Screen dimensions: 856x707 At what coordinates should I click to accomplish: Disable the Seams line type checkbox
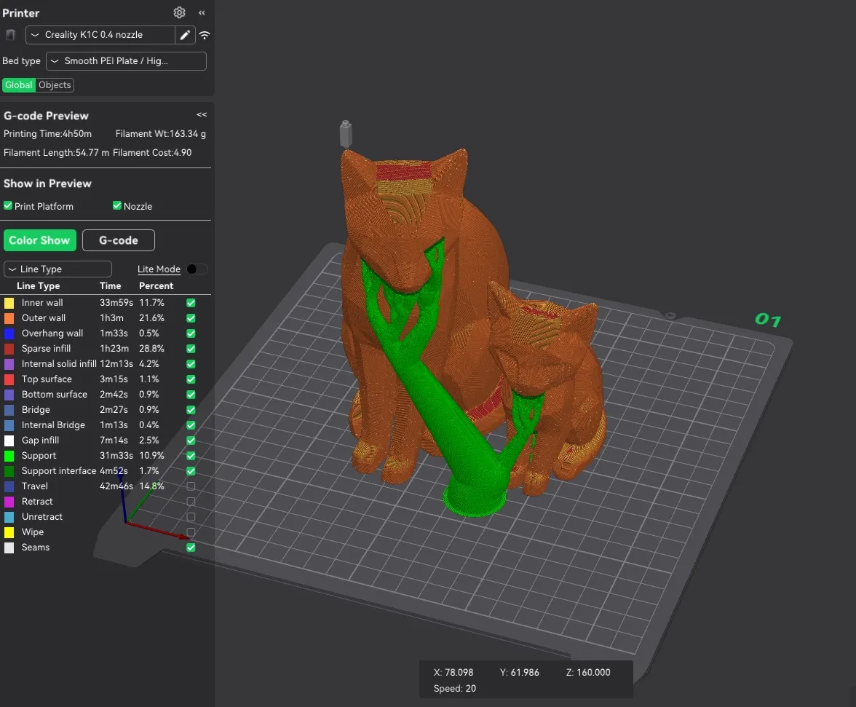(190, 547)
